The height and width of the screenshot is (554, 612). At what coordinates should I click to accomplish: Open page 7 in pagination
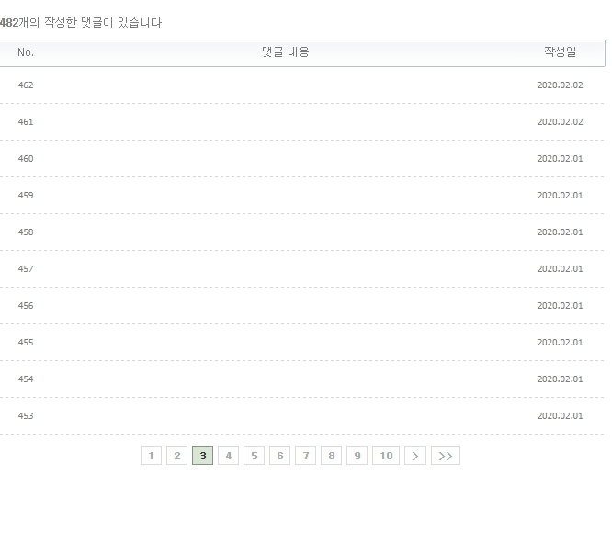pyautogui.click(x=306, y=456)
